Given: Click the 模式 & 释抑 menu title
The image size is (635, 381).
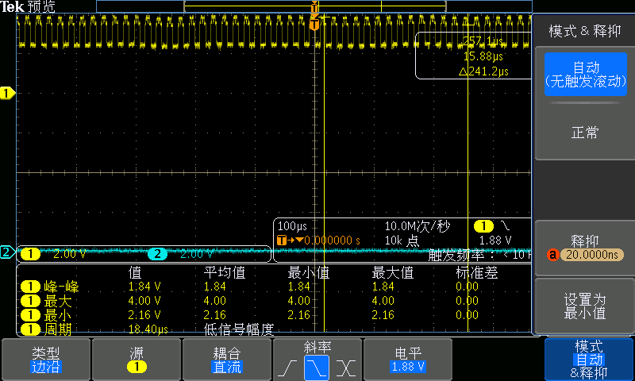Looking at the screenshot, I should tap(585, 31).
